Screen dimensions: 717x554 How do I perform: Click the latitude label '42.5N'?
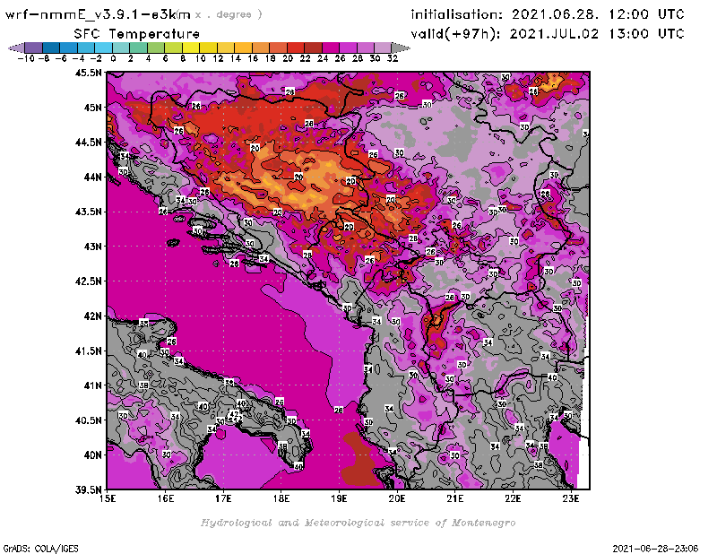point(88,281)
